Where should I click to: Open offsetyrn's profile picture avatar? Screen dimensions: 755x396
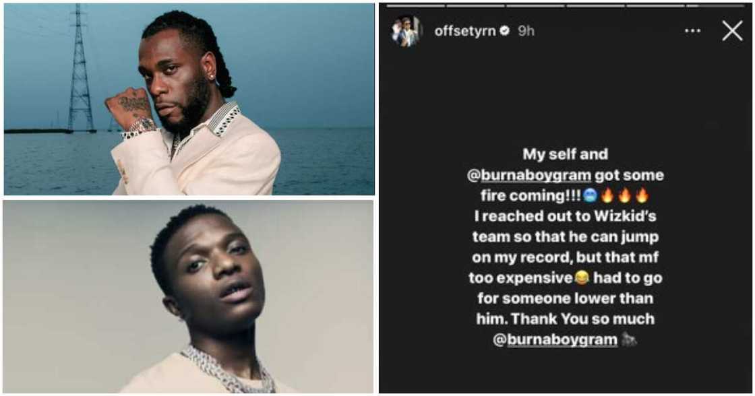[x=406, y=31]
